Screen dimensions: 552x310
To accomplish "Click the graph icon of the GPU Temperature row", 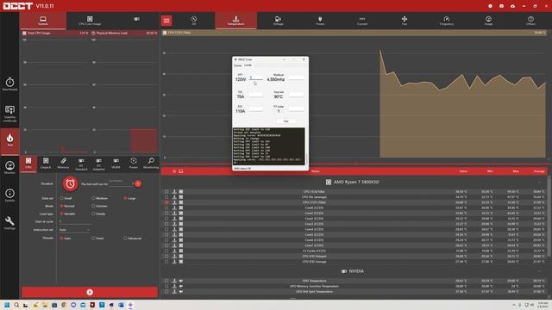I will point(174,281).
